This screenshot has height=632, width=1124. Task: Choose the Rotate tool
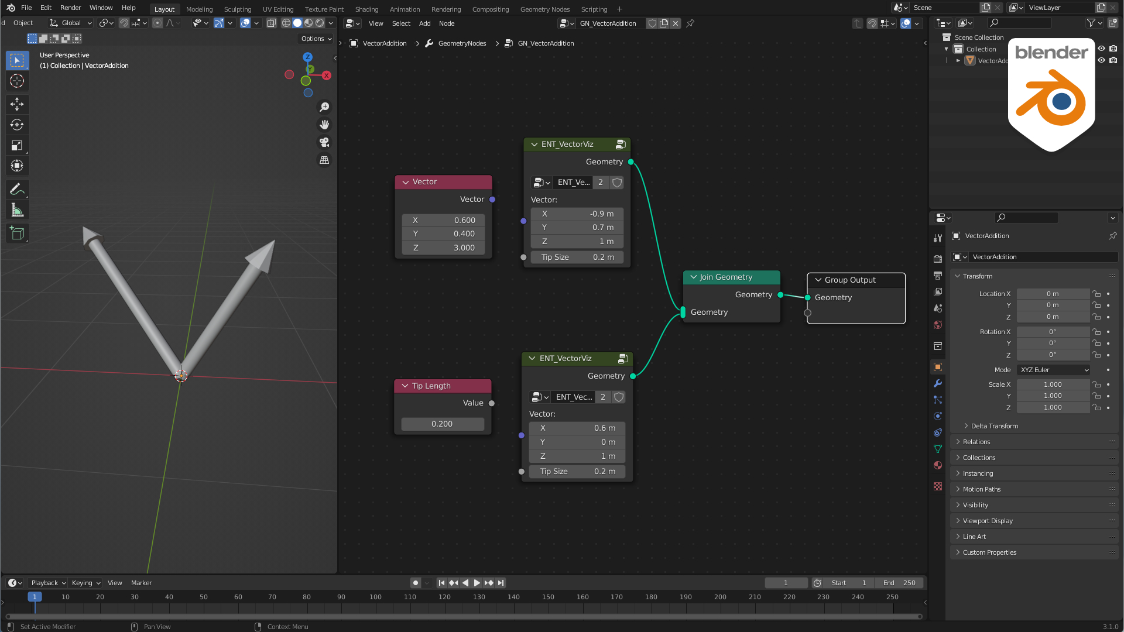coord(17,125)
